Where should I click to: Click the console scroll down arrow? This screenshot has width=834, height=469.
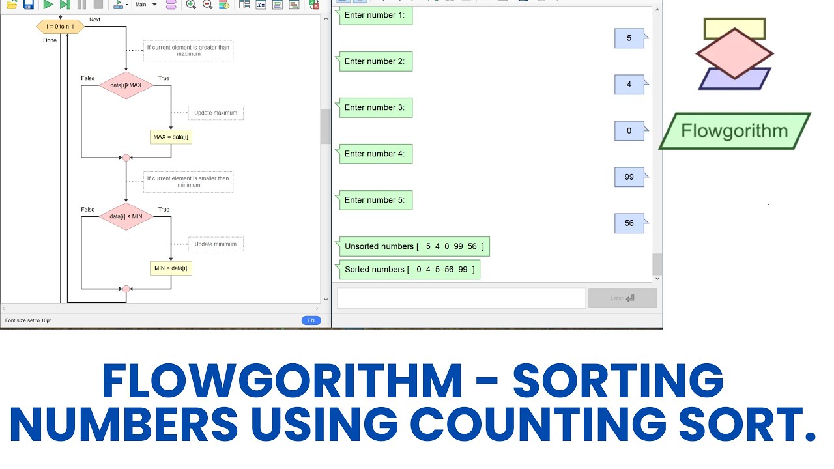[657, 279]
